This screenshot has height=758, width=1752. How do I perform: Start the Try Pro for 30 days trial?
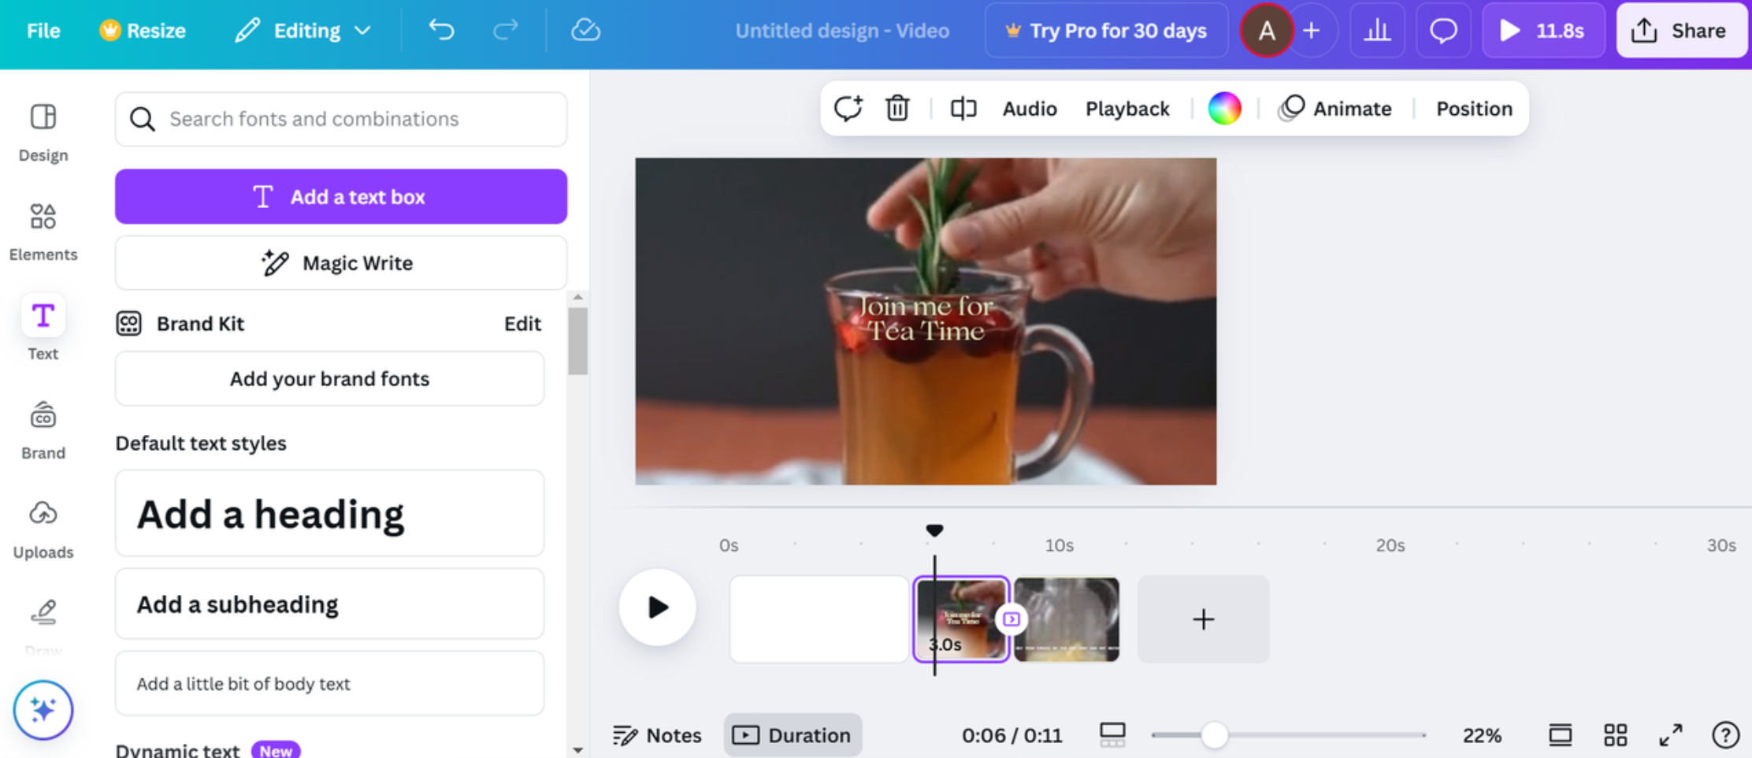coord(1106,31)
